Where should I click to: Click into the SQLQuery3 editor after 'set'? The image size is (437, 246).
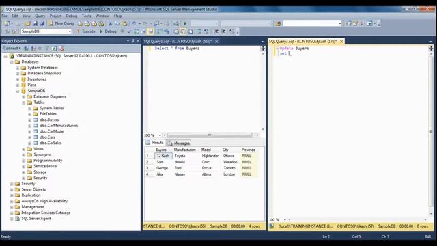click(x=290, y=53)
